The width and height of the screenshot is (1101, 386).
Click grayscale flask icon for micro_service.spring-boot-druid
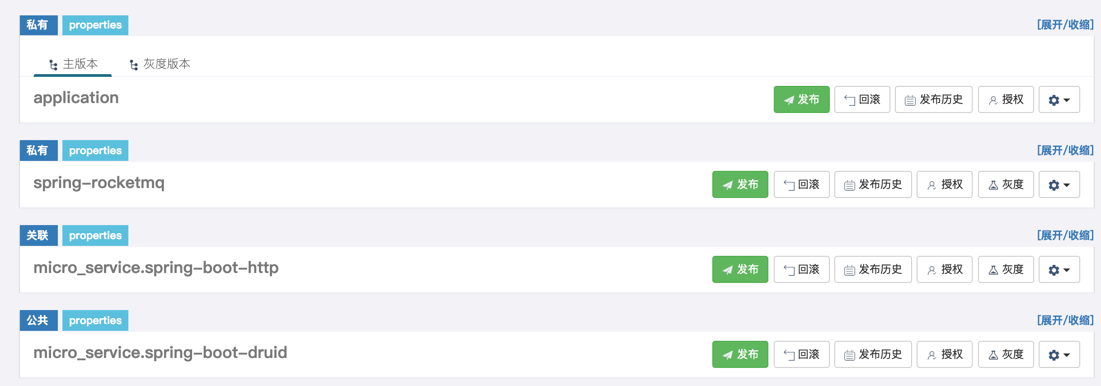pos(993,355)
